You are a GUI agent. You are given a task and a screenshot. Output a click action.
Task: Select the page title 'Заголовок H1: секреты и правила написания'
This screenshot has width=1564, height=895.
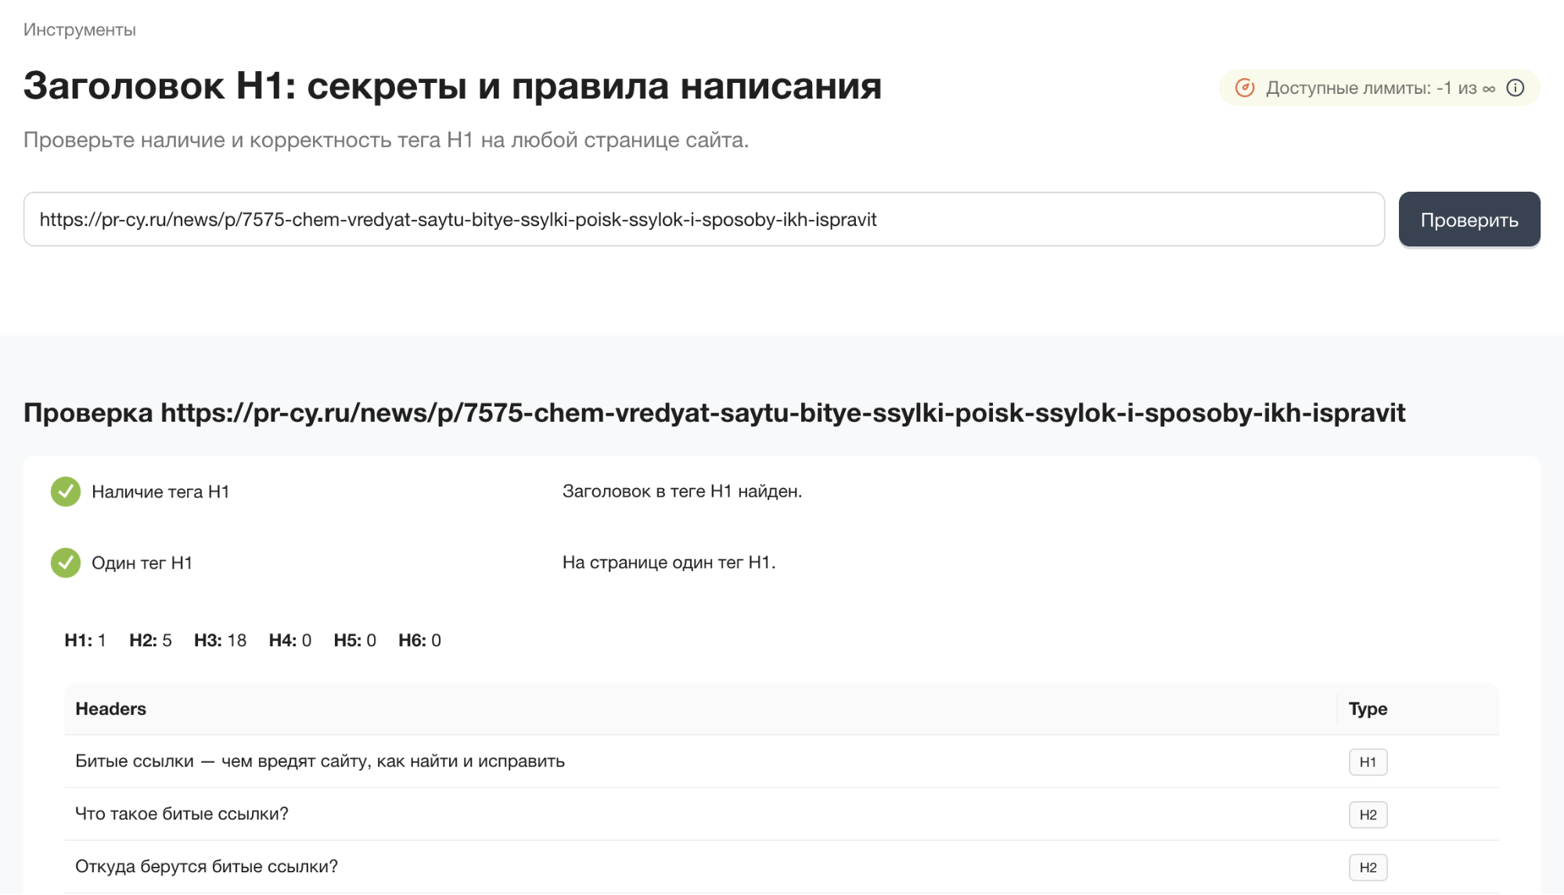coord(451,86)
